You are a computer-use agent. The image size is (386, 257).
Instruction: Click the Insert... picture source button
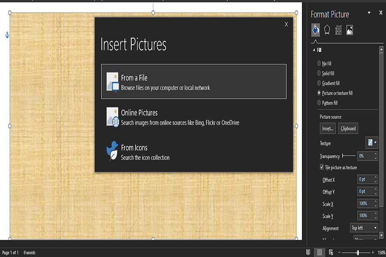(328, 128)
